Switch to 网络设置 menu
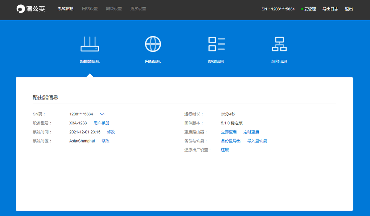This screenshot has width=370, height=216. [90, 9]
